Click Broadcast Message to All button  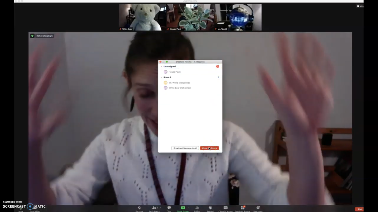[185, 148]
